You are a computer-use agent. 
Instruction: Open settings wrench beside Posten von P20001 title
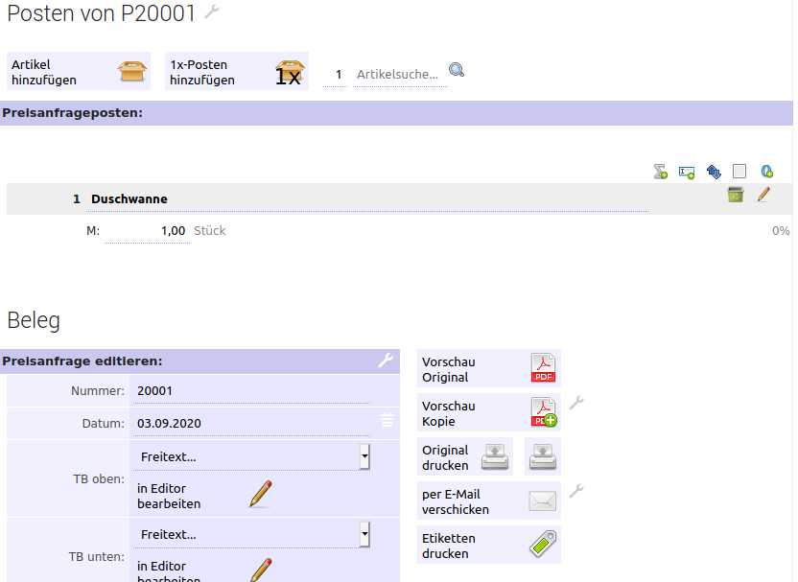click(x=212, y=12)
